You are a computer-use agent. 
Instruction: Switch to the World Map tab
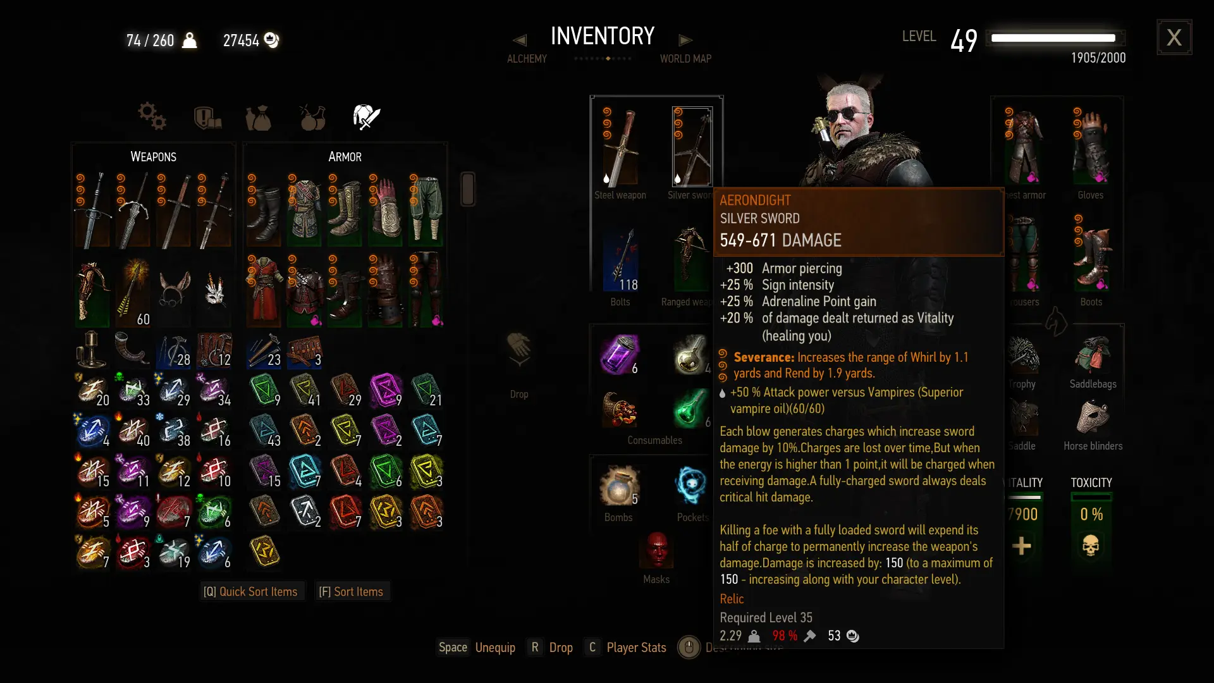click(685, 59)
